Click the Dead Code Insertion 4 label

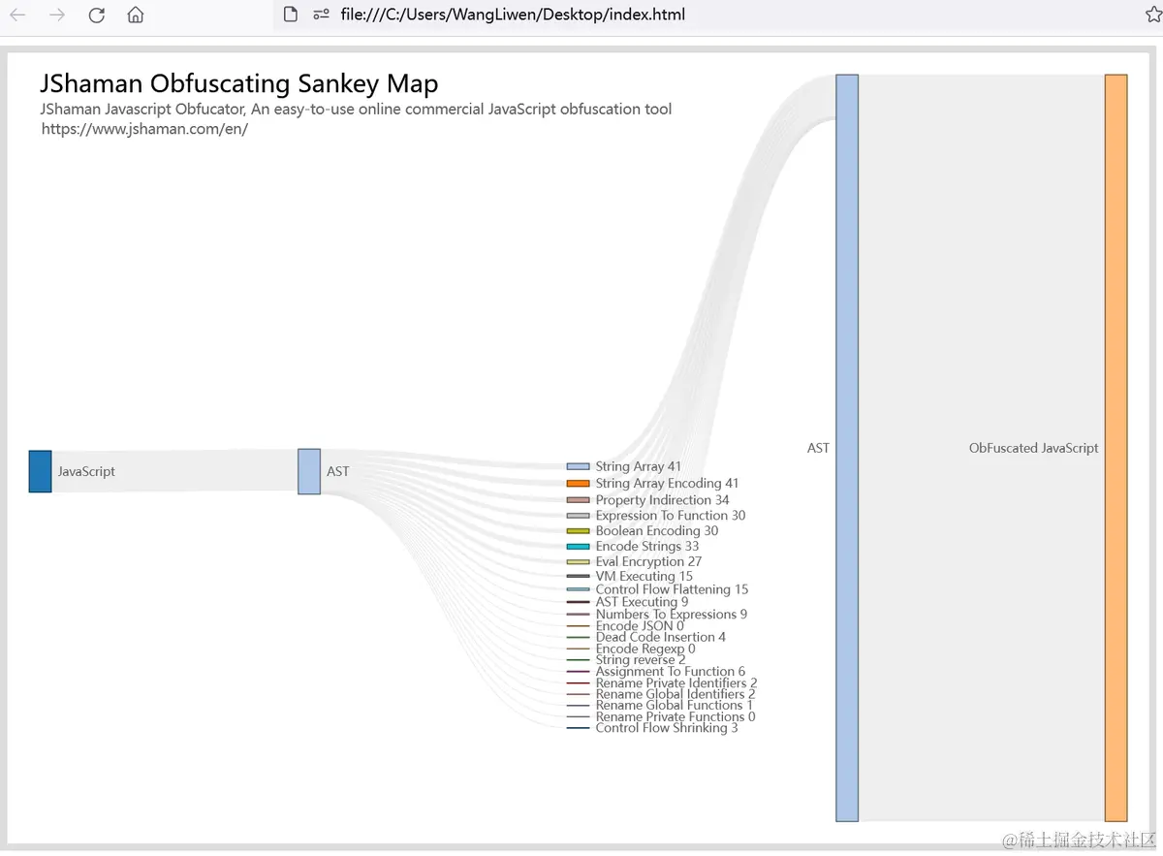pos(660,637)
